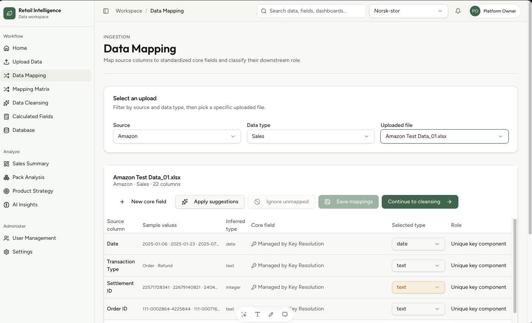Open User Management page
The height and width of the screenshot is (323, 532).
(x=46, y=238)
